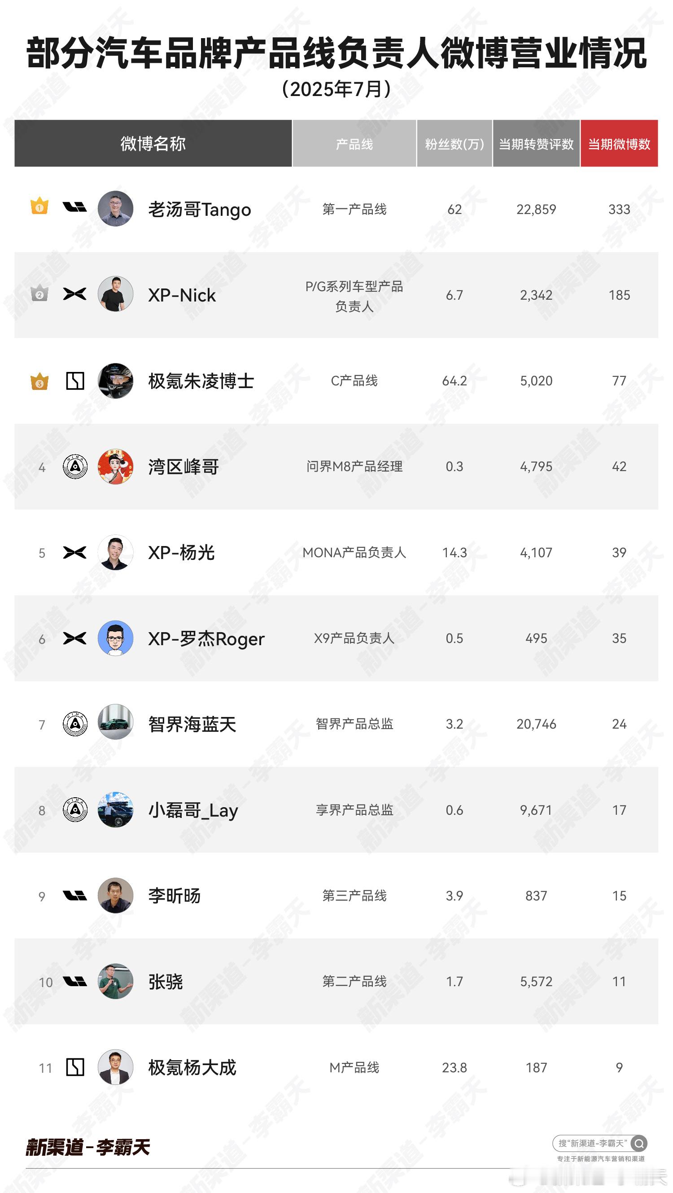
Task: Click the name 小磊哥_Lay
Action: coord(193,810)
